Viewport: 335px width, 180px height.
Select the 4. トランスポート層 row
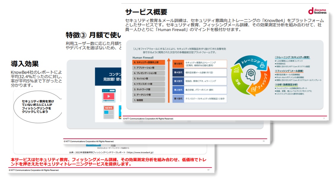pyautogui.click(x=149, y=84)
